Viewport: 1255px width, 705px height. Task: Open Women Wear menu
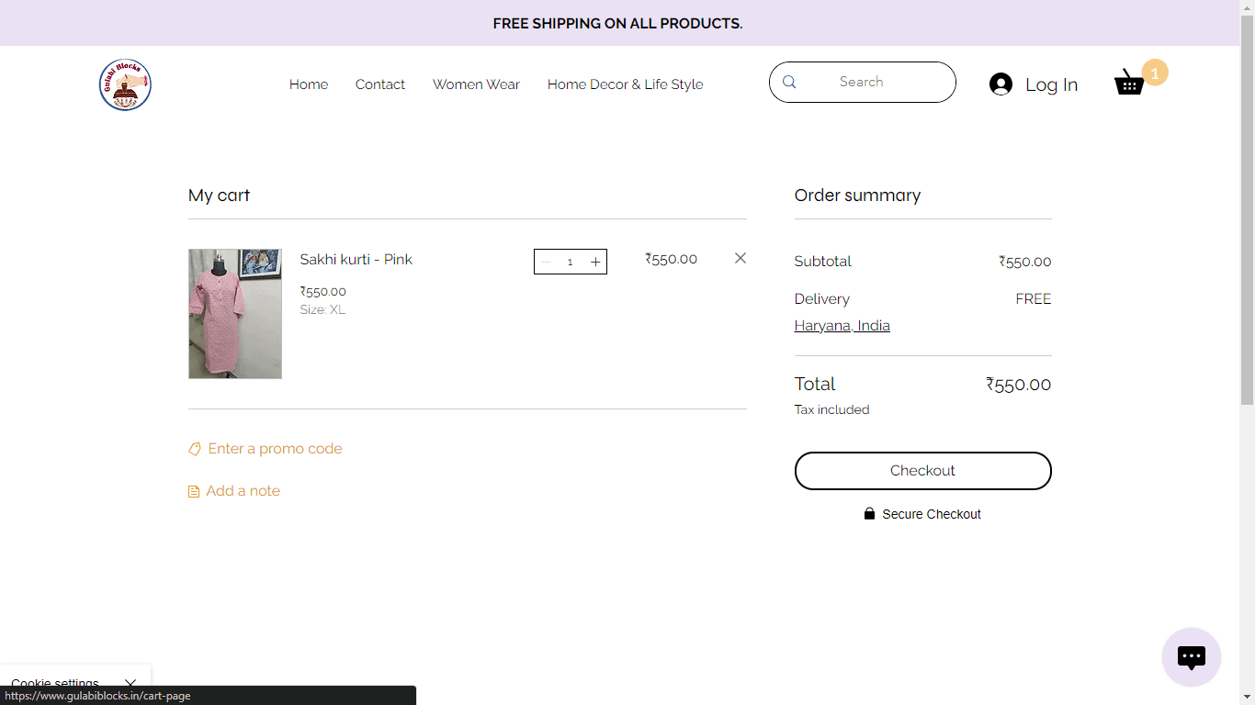pos(476,84)
